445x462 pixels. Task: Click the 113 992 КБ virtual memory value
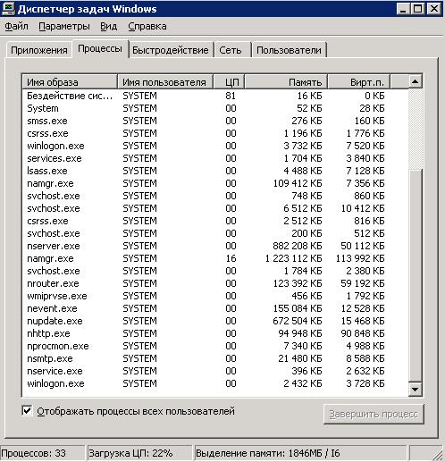tap(360, 258)
